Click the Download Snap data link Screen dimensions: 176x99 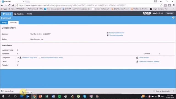[x=29, y=57]
